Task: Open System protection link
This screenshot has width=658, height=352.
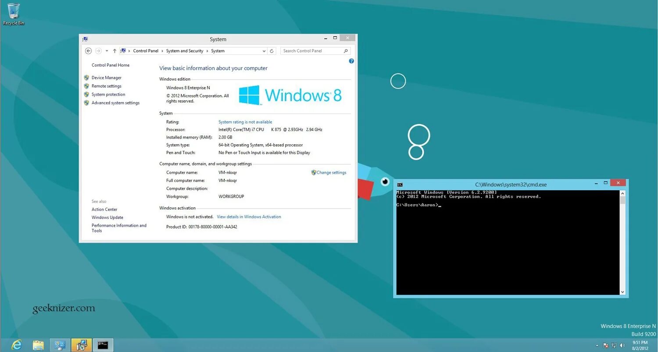Action: coord(108,94)
